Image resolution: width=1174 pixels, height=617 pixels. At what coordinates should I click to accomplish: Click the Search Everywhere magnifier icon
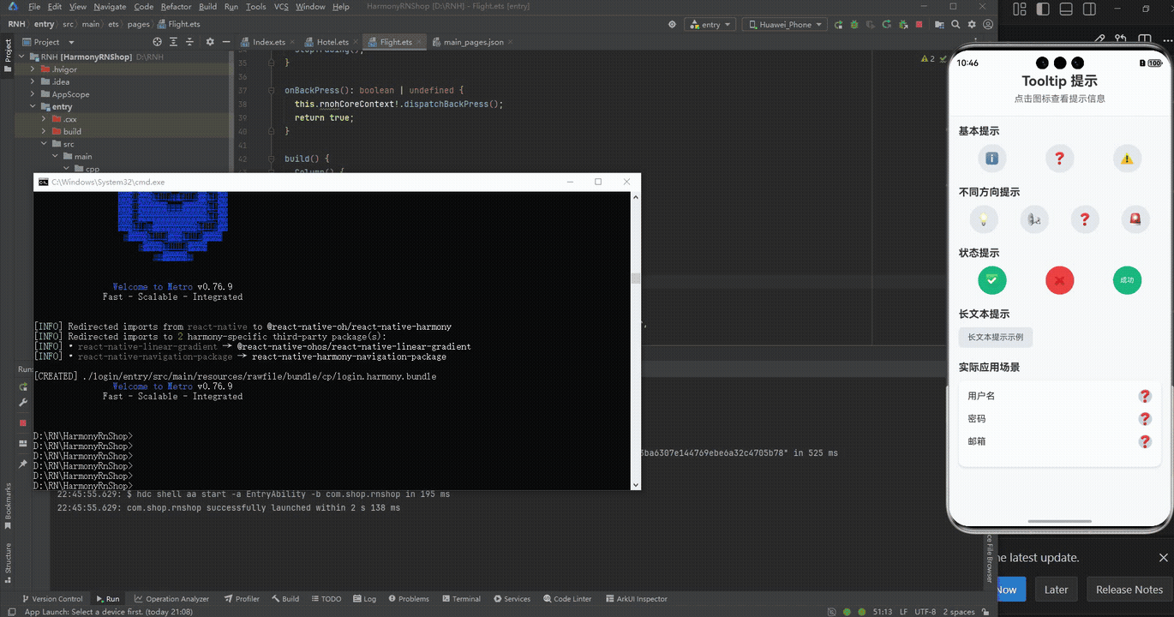tap(955, 25)
